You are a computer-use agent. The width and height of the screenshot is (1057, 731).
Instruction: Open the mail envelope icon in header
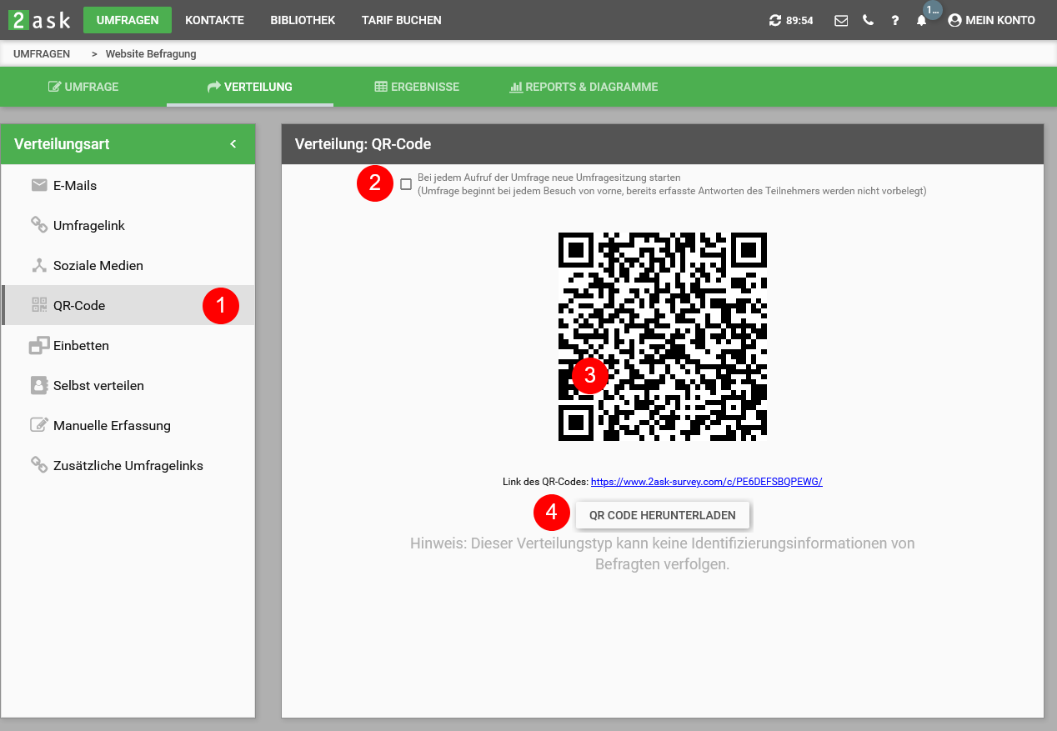point(841,20)
